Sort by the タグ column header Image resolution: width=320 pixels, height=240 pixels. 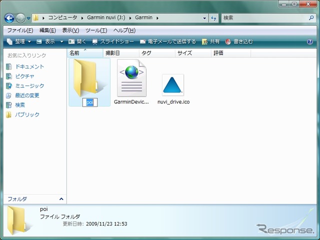pos(157,53)
